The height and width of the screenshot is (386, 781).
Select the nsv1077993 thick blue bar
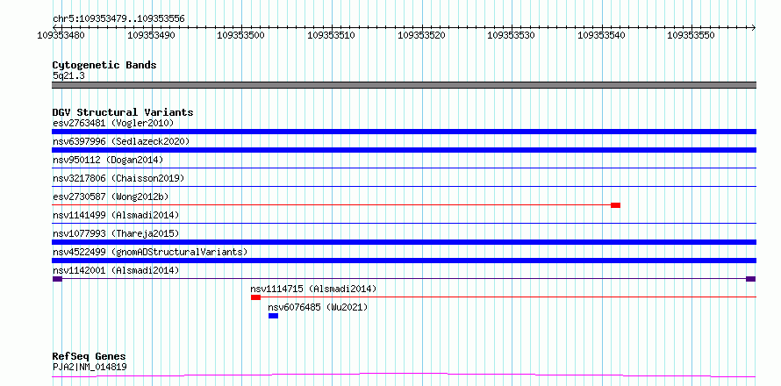tap(404, 242)
